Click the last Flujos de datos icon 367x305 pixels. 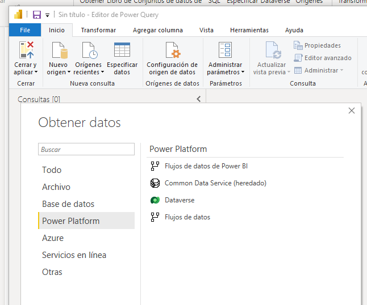click(155, 217)
